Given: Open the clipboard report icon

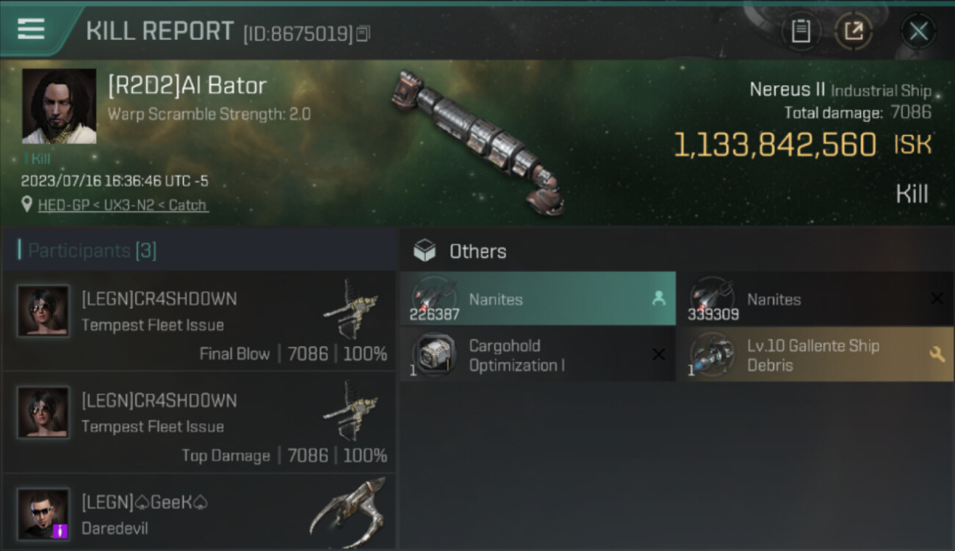Looking at the screenshot, I should pos(801,32).
